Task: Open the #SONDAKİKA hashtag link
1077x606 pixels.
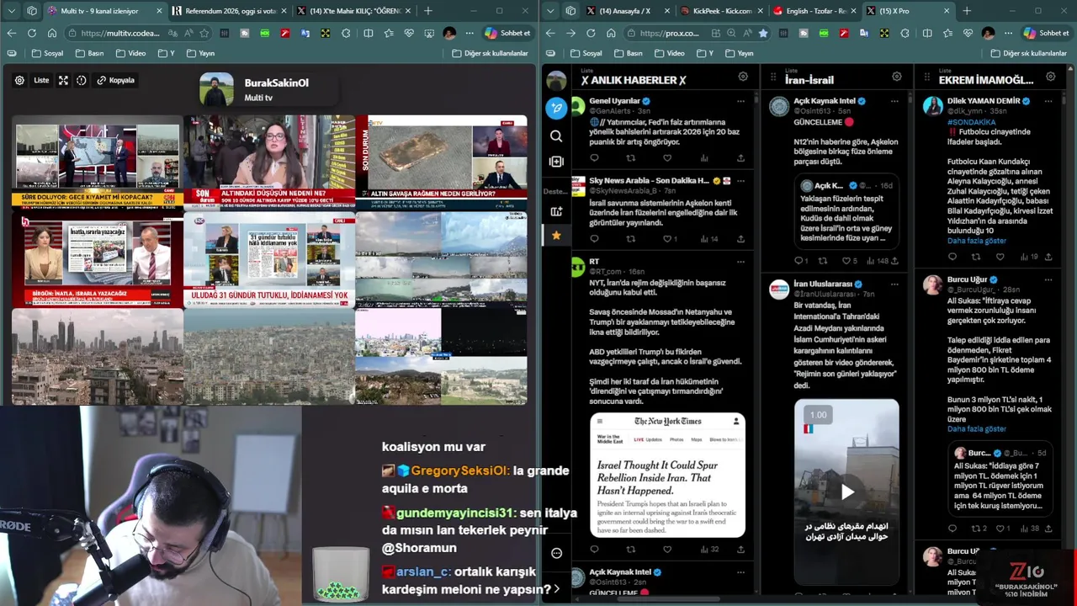Action: click(971, 121)
